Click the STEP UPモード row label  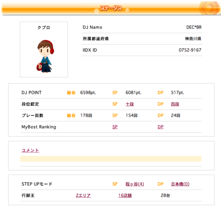tap(37, 184)
